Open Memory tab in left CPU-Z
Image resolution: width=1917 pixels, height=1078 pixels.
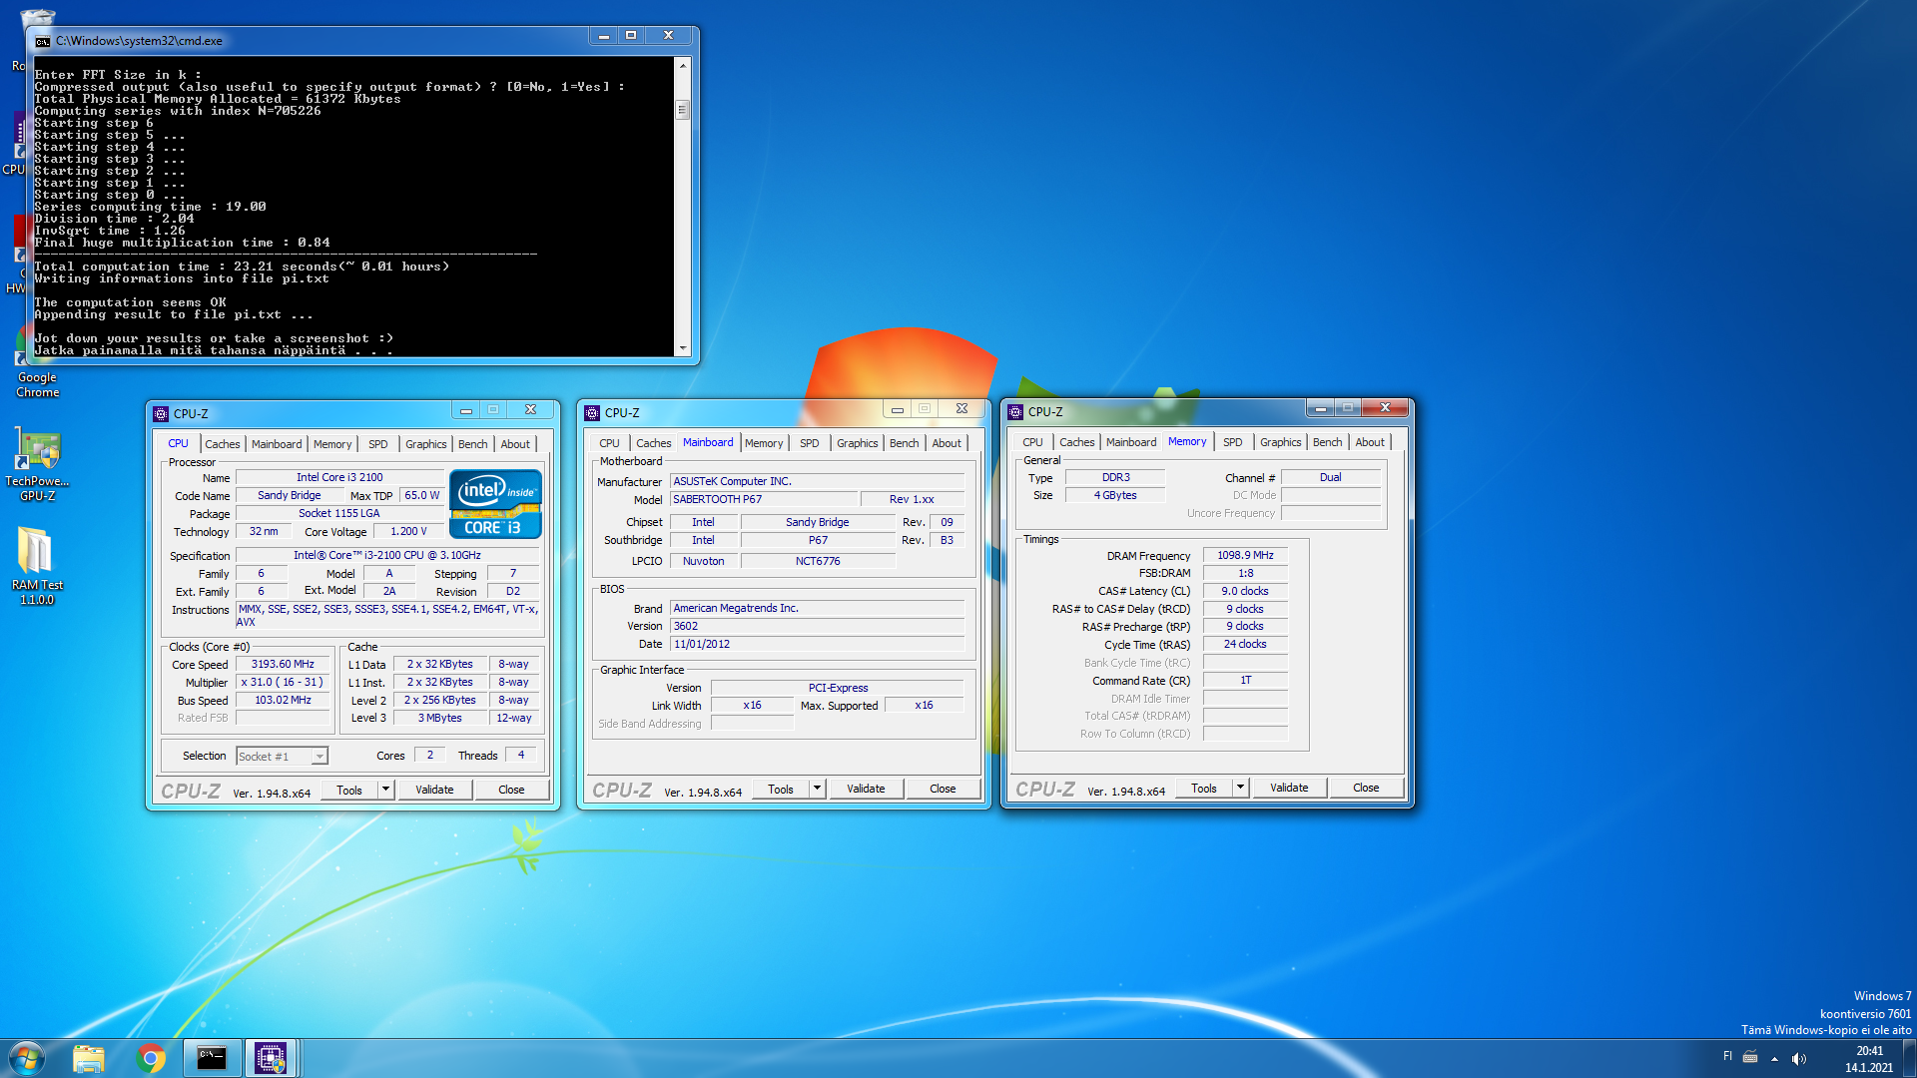click(x=332, y=444)
